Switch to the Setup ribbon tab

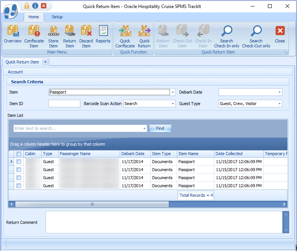[x=57, y=17]
